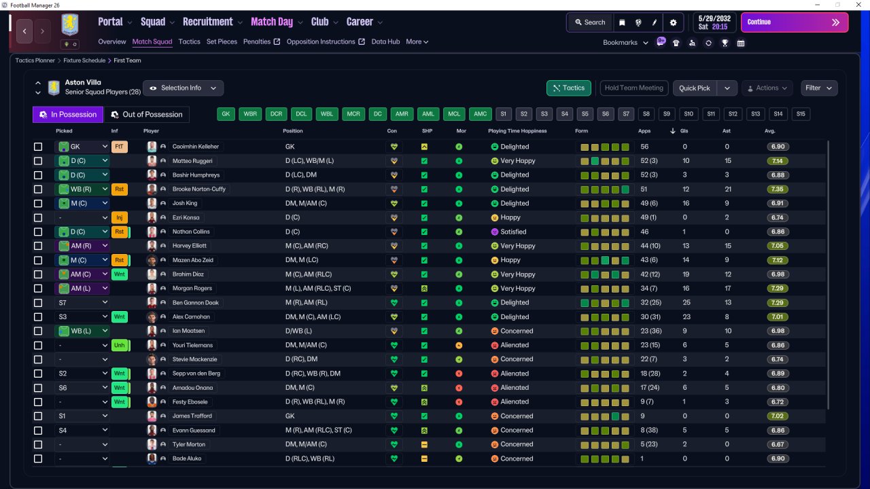Click the Aston Villa club badge
Viewport: 870px width, 489px height.
point(69,24)
